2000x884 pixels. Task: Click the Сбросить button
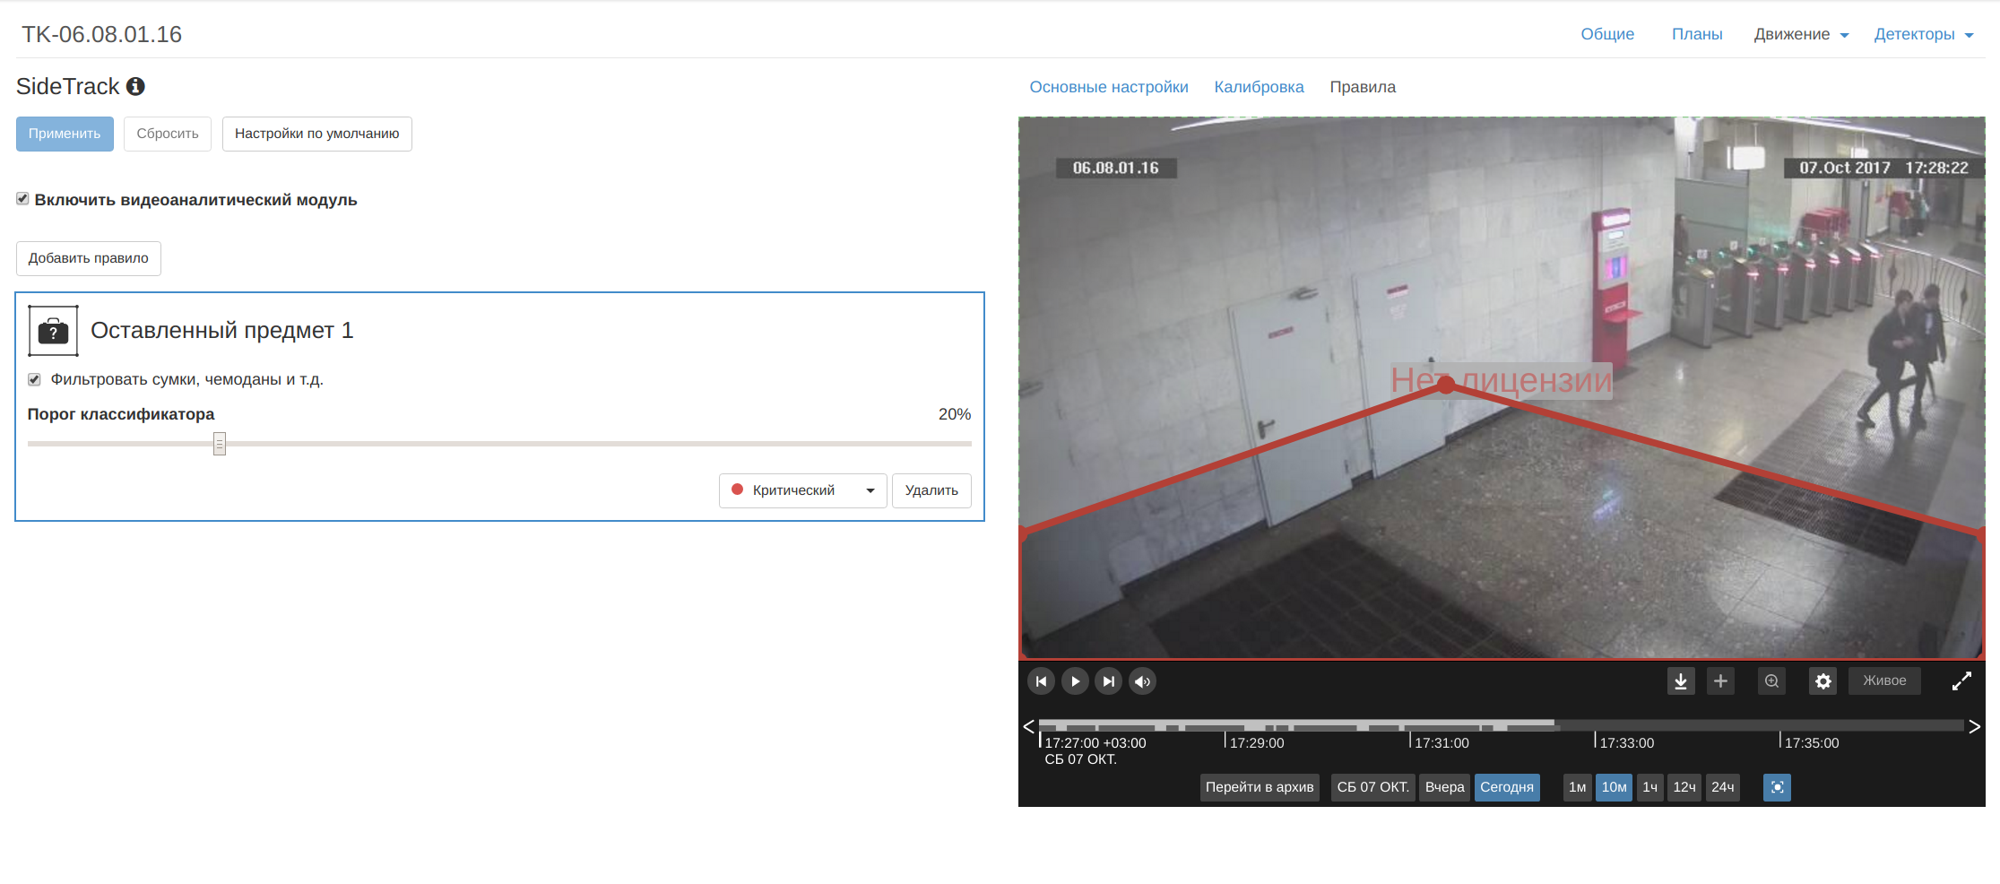[x=168, y=134]
